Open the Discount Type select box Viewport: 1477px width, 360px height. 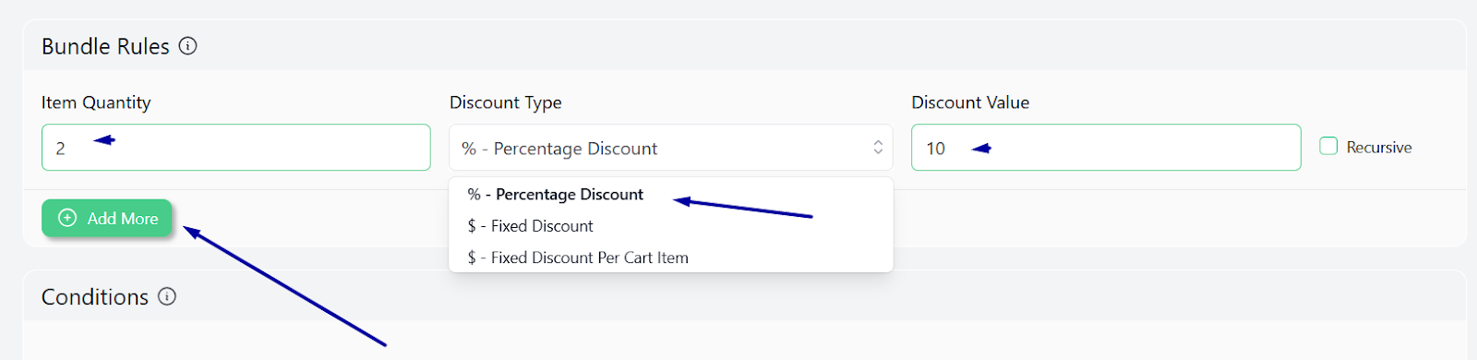point(671,148)
